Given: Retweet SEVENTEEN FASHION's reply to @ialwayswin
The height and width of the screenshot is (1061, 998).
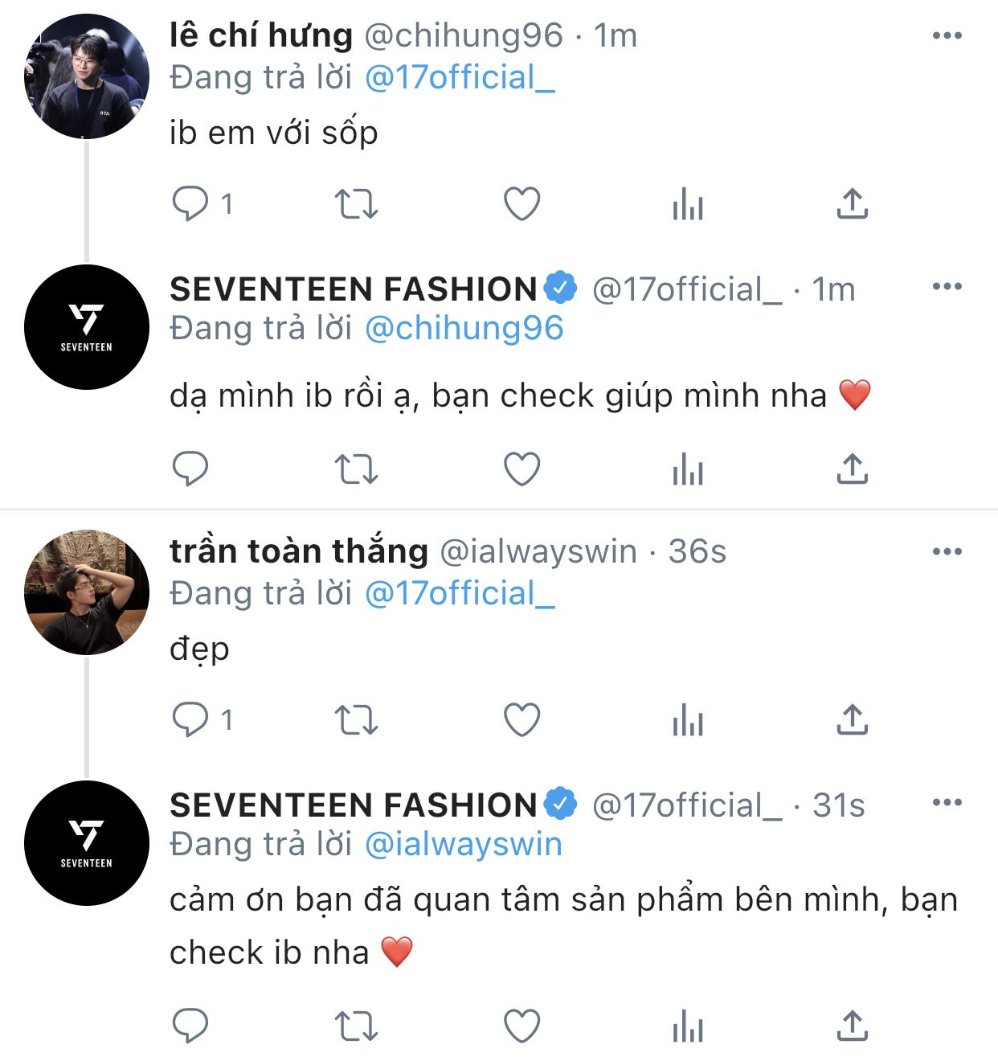Looking at the screenshot, I should 356,1026.
